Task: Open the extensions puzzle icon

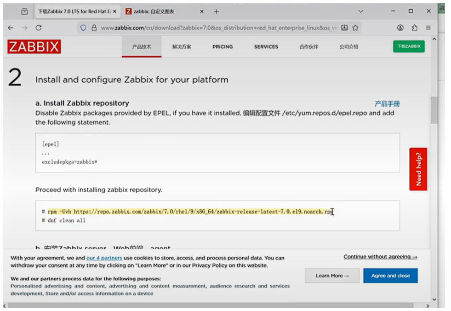Action: 414,28
